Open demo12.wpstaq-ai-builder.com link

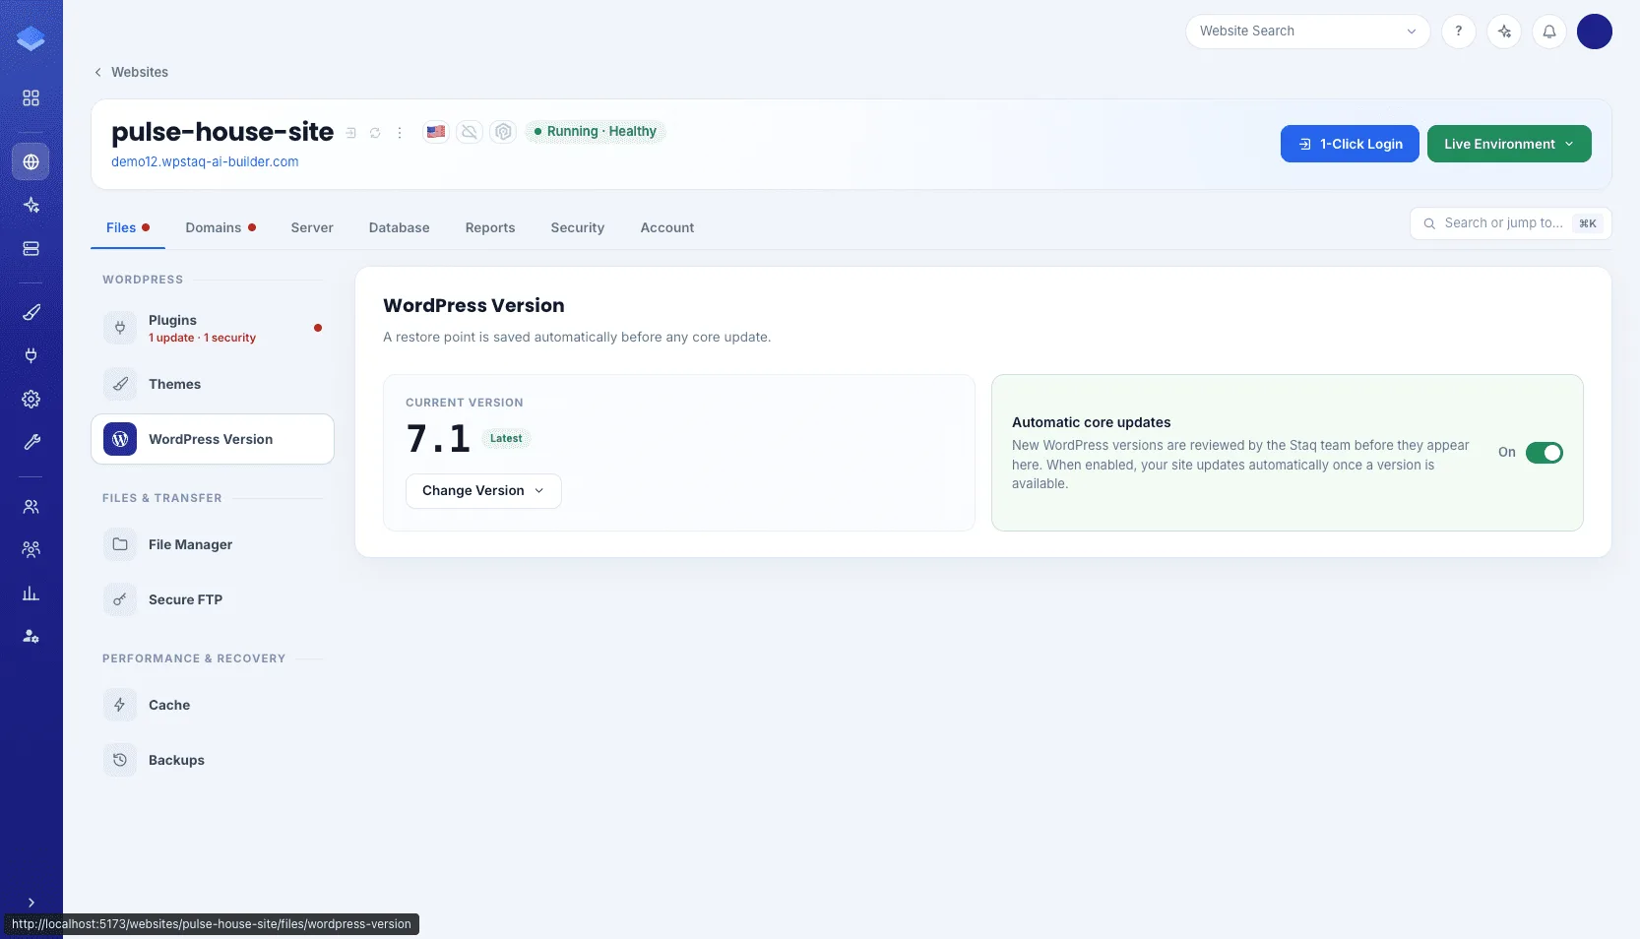point(205,161)
